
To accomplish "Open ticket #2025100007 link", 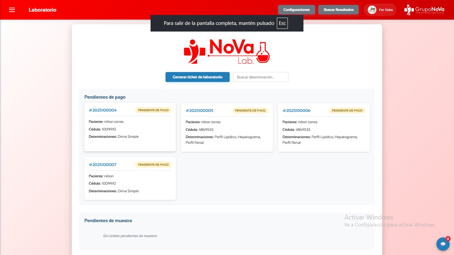I will [x=103, y=165].
